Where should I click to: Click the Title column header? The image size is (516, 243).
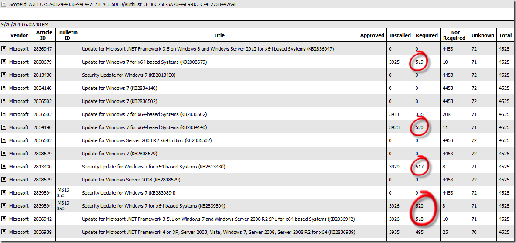[x=219, y=35]
